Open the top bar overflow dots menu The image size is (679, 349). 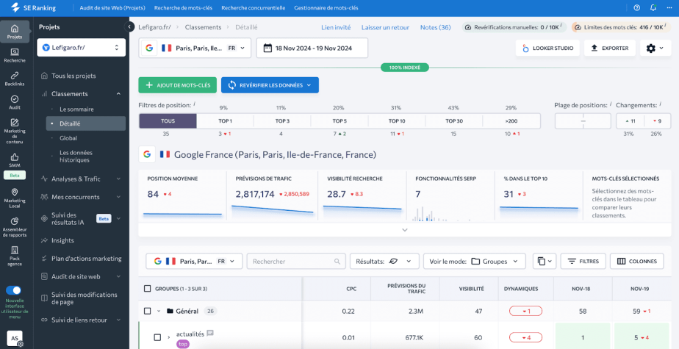669,8
